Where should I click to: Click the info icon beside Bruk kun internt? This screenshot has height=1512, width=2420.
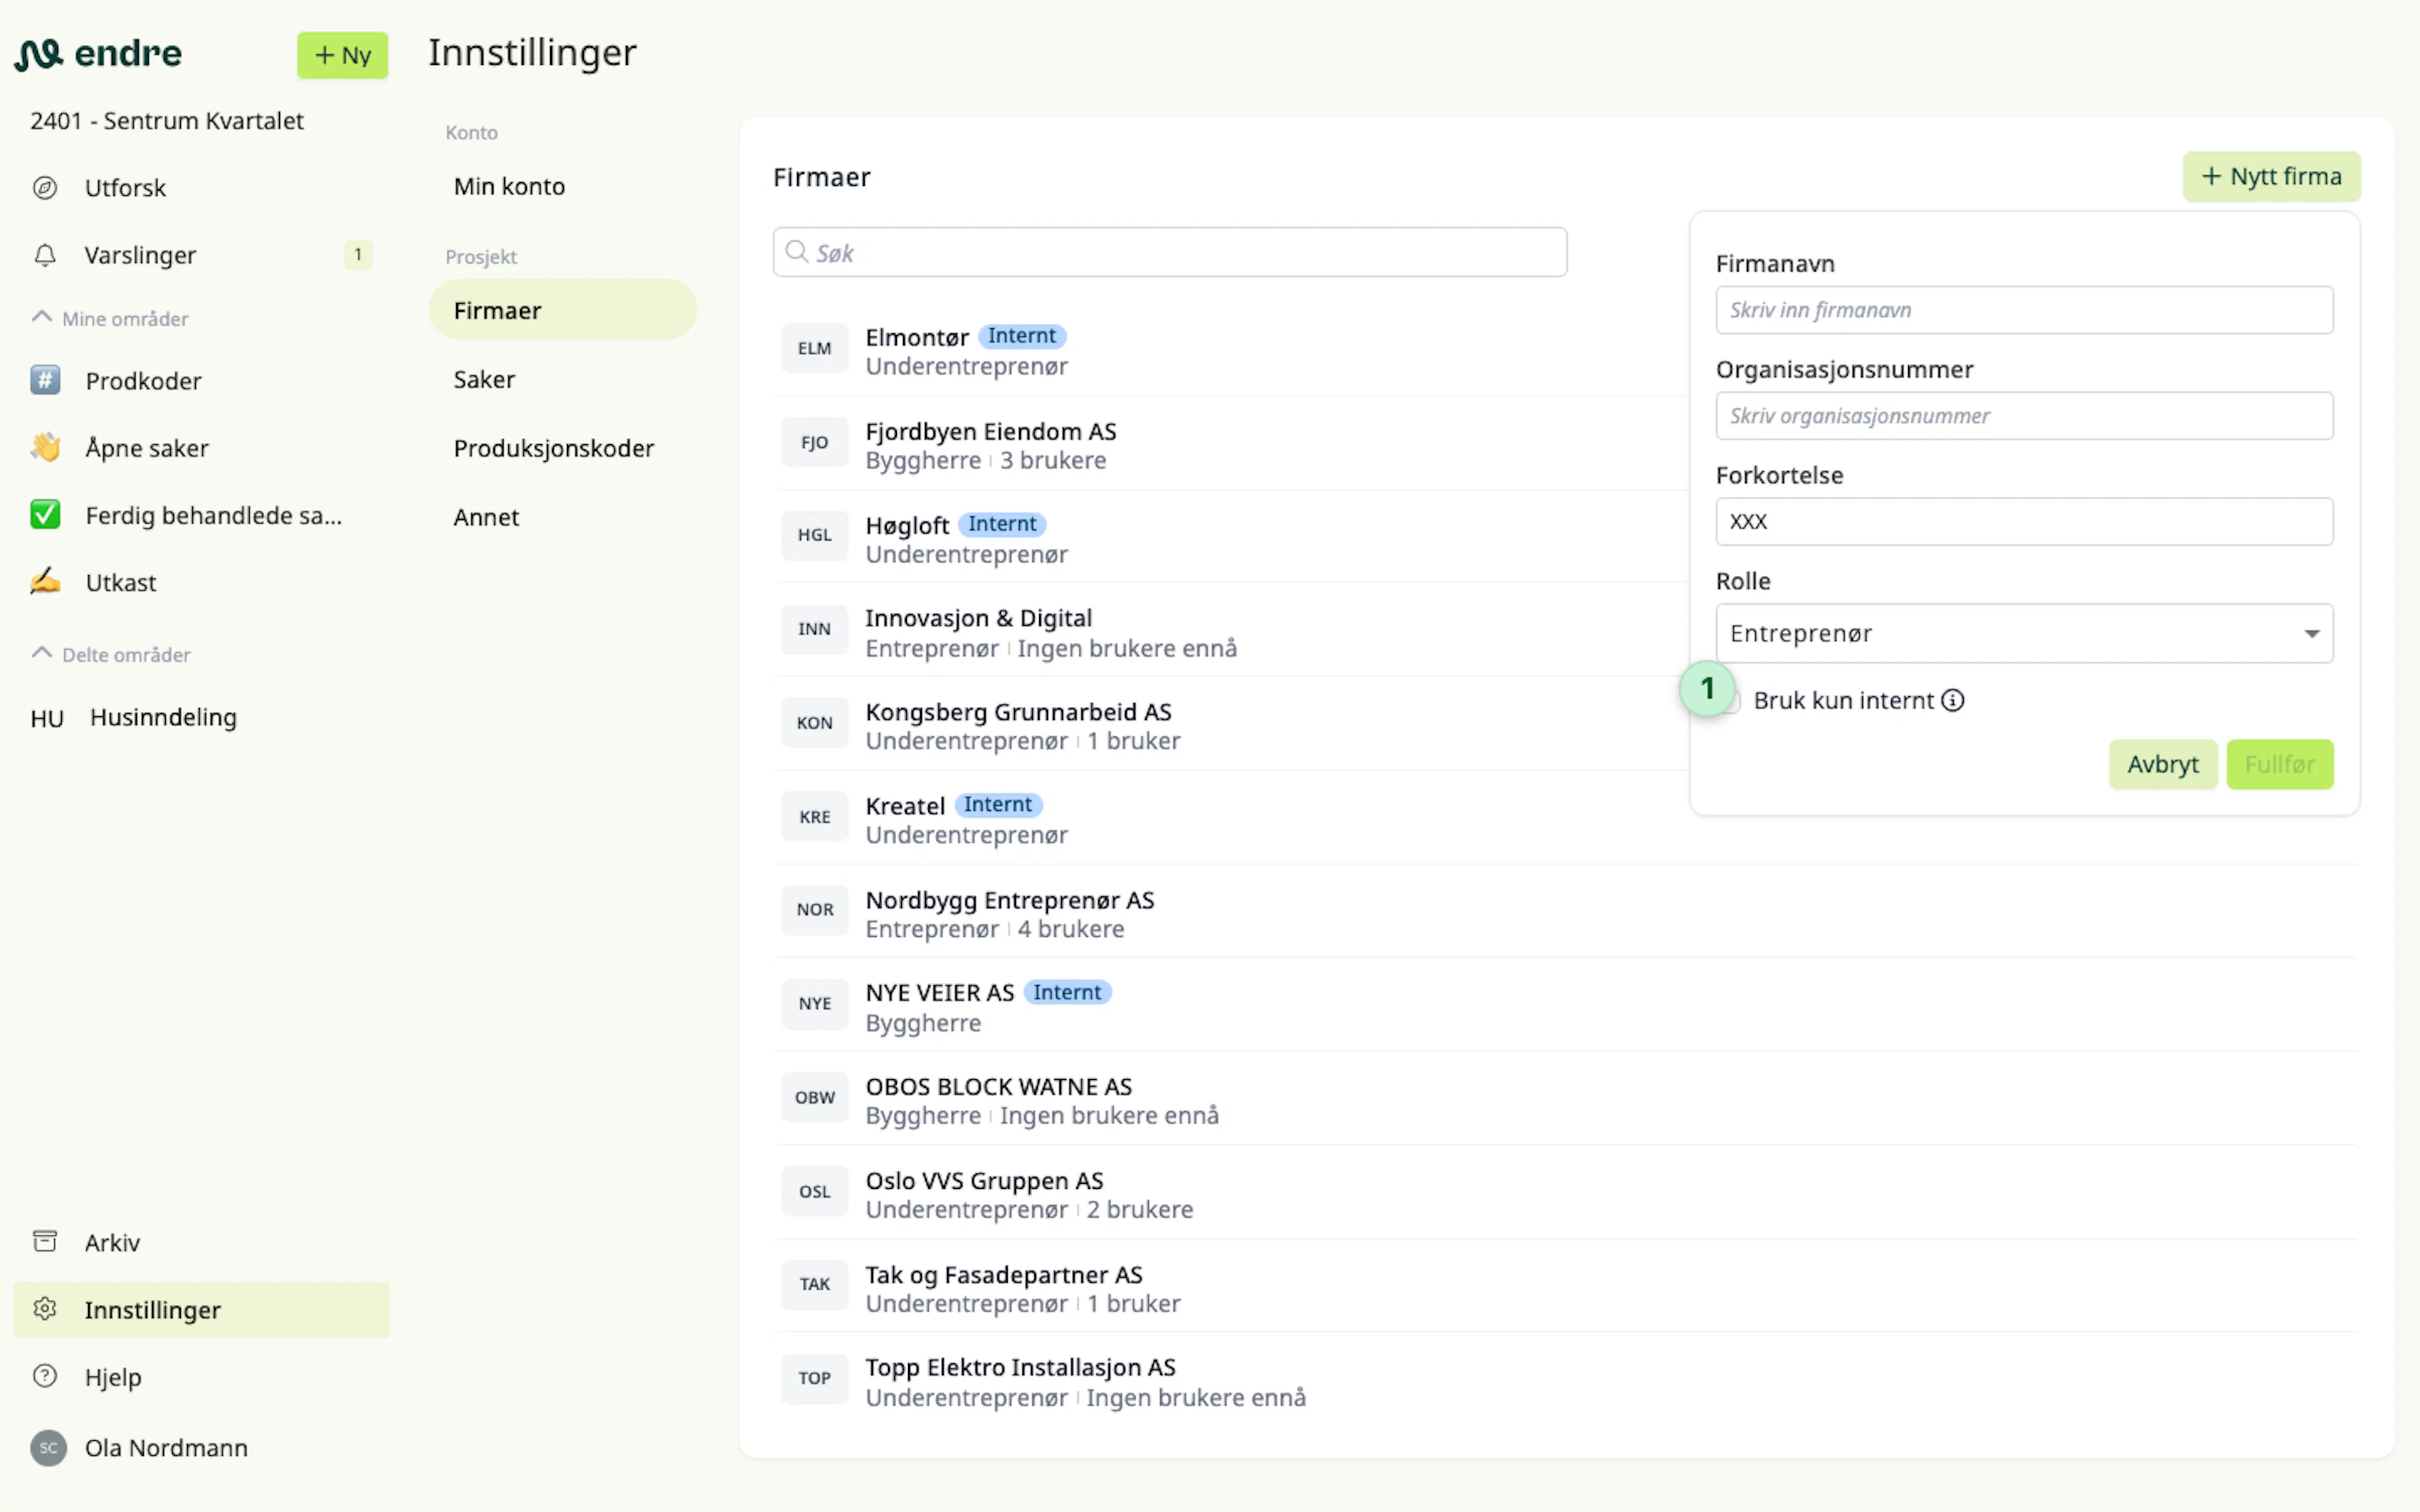point(1952,701)
